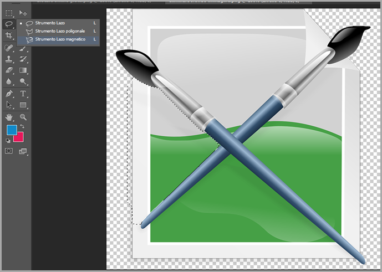Viewport: 382px width, 272px height.
Task: Select the Rectangular Marquee tool
Action: [x=9, y=13]
